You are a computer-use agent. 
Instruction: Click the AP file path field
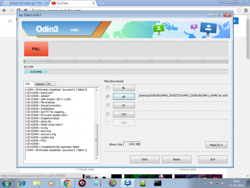pos(183,97)
